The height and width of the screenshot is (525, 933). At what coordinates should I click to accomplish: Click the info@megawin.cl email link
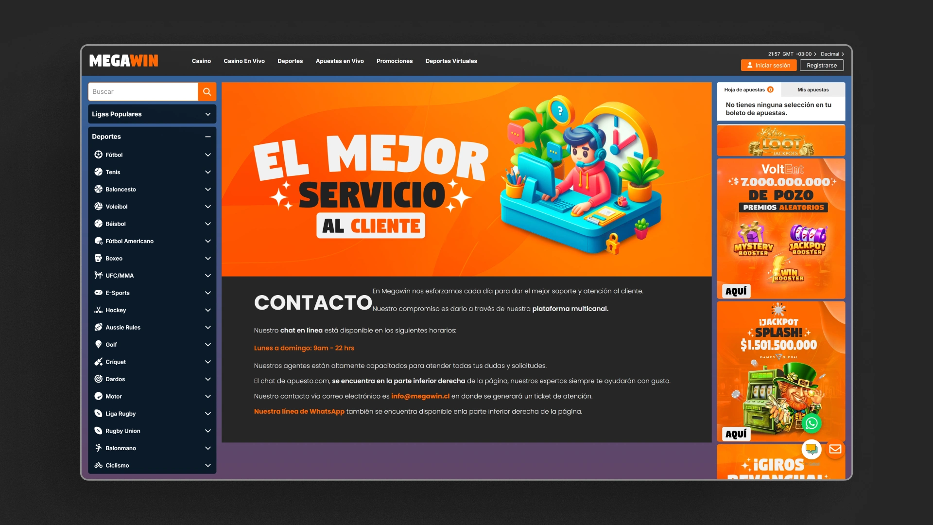pyautogui.click(x=420, y=396)
